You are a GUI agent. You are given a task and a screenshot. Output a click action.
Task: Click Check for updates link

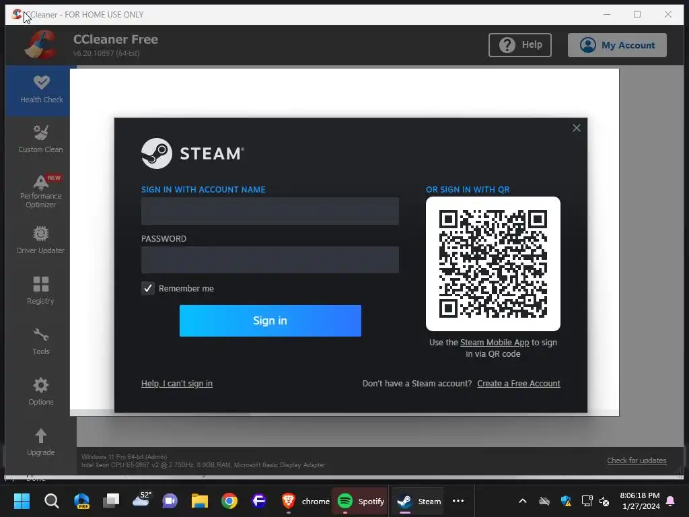[x=637, y=460]
